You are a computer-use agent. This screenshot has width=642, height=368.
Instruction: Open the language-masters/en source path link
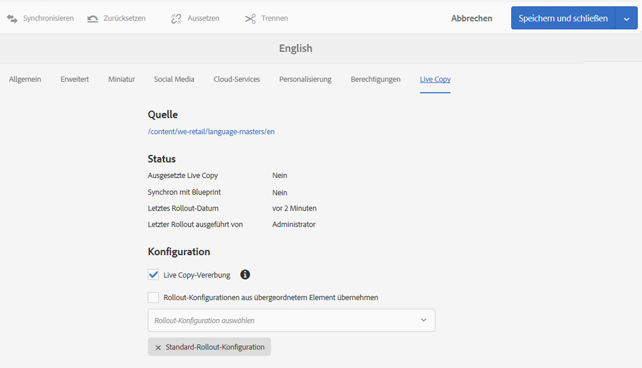point(211,132)
